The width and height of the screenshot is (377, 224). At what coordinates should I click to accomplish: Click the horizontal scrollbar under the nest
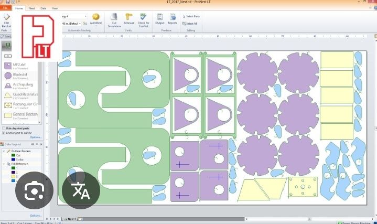tap(309, 219)
